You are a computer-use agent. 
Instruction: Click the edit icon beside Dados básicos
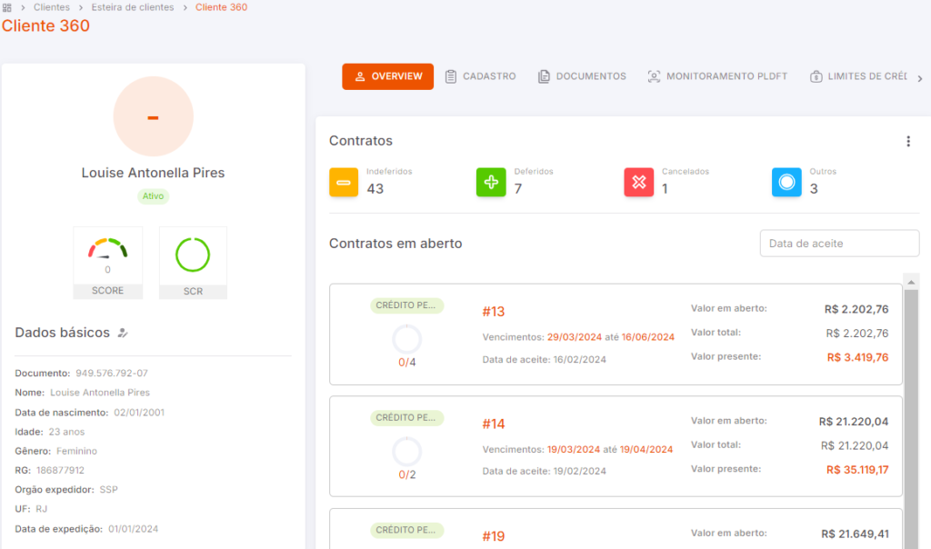pyautogui.click(x=123, y=333)
